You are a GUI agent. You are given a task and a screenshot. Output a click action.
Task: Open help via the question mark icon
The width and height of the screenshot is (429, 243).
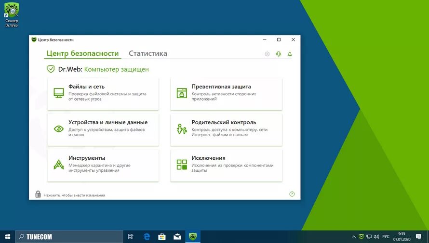pyautogui.click(x=292, y=194)
